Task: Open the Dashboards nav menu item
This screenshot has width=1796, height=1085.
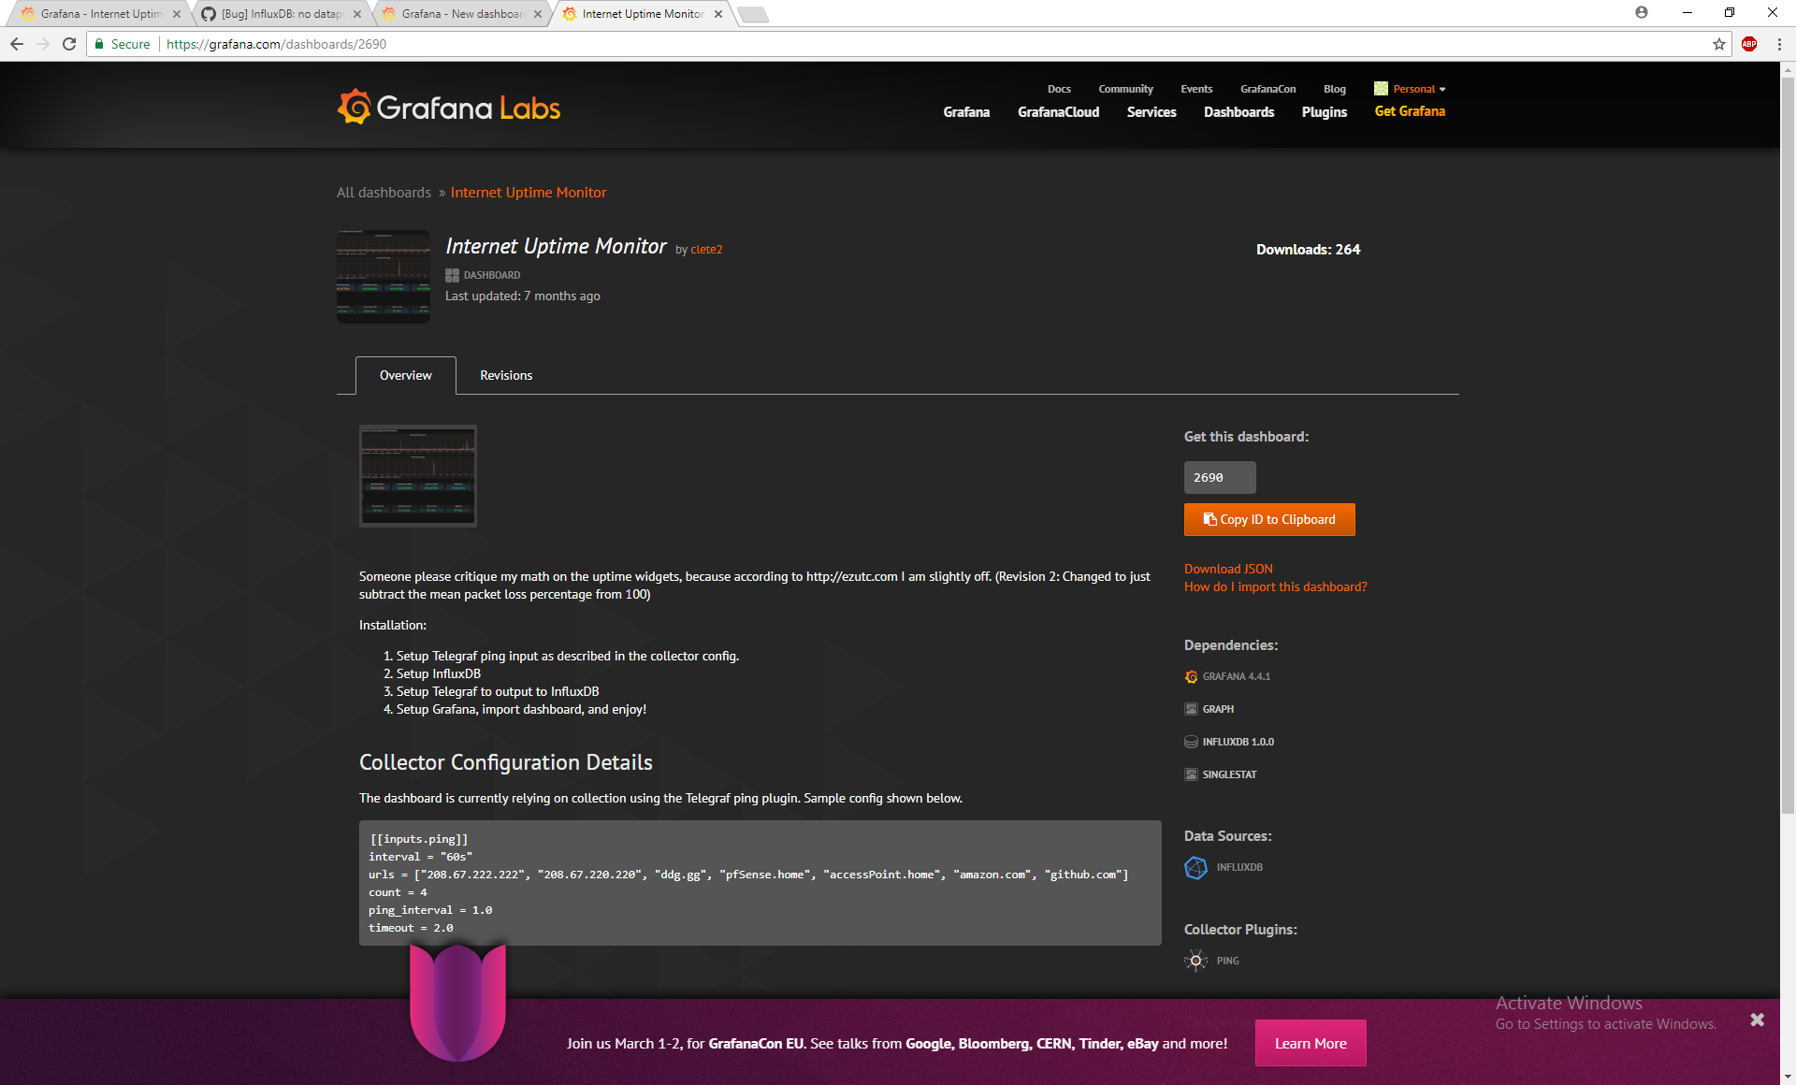Action: pyautogui.click(x=1238, y=112)
